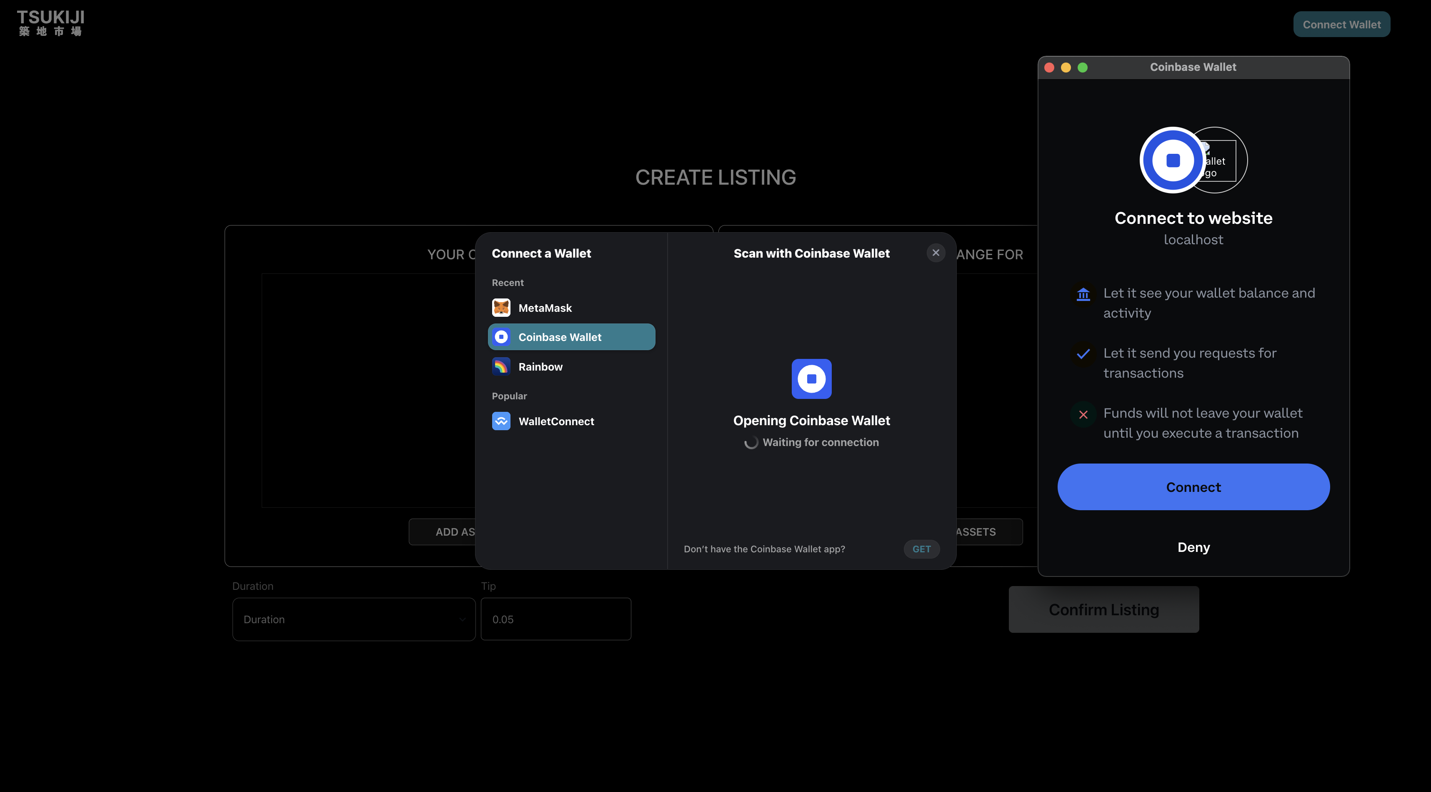The image size is (1431, 792).
Task: Click the Recent section label
Action: (x=507, y=282)
